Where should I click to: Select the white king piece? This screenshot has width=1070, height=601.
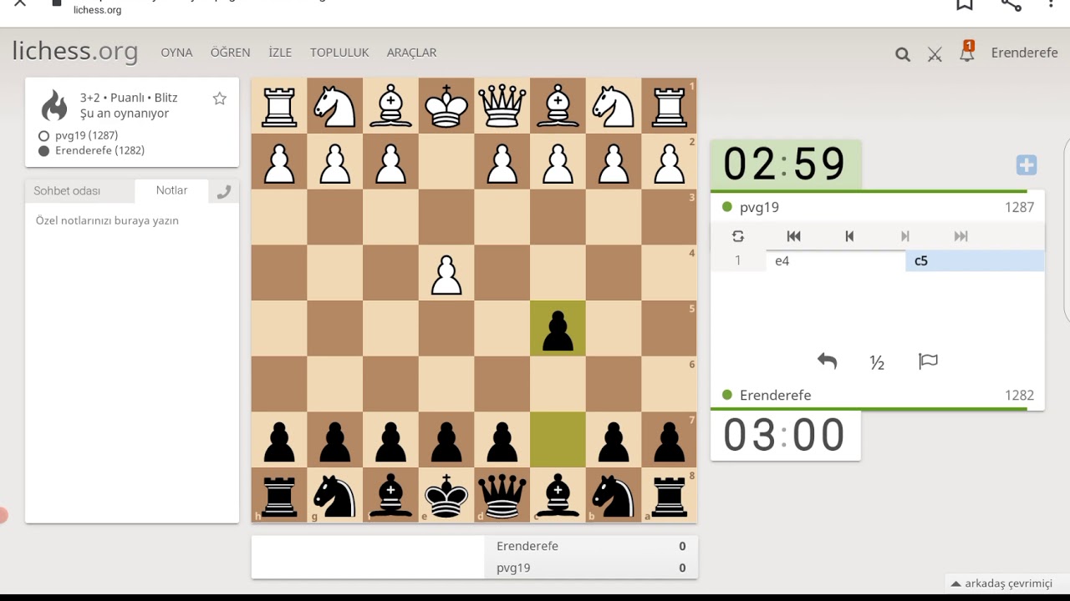pos(446,106)
